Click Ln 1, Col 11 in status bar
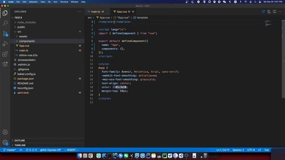The image size is (285, 160). click(x=223, y=150)
